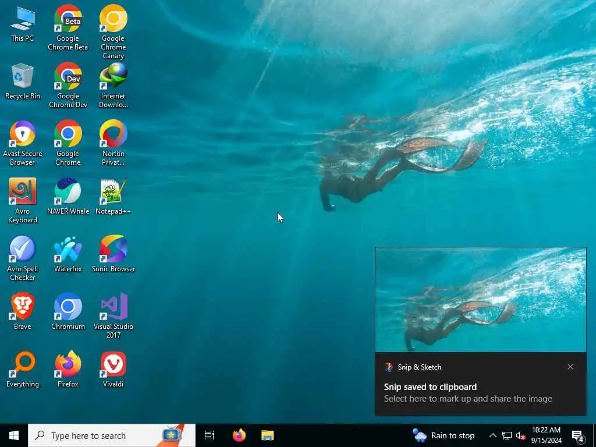This screenshot has height=447, width=596.
Task: Select 'Snip saved to clipboard' notification text
Action: [430, 387]
